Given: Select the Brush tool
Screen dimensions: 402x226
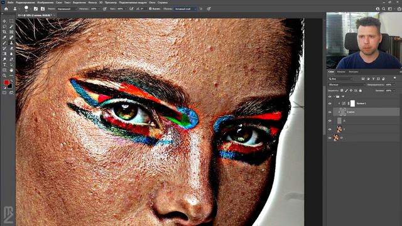Looking at the screenshot, I should pyautogui.click(x=4, y=43).
